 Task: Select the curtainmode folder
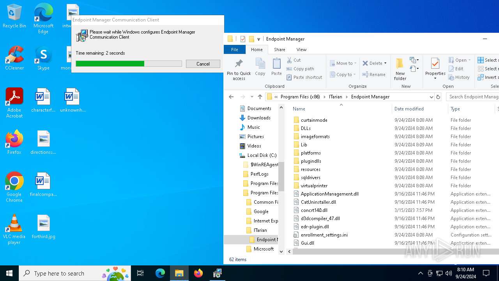314,120
